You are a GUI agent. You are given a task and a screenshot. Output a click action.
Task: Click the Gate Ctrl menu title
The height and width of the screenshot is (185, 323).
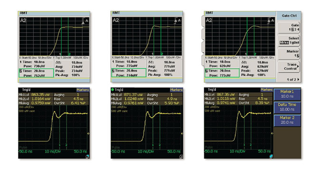coord(289,16)
